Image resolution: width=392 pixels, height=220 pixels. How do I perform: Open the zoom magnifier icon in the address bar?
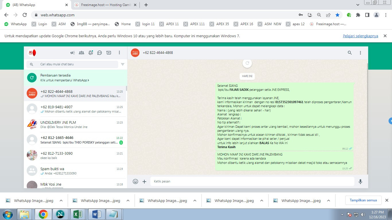tap(319, 15)
